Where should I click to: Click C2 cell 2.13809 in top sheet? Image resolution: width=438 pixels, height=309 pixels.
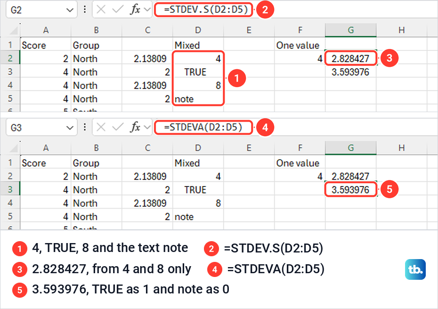(147, 58)
